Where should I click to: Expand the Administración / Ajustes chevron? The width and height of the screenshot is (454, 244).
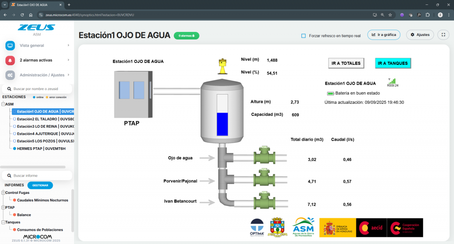(68, 75)
